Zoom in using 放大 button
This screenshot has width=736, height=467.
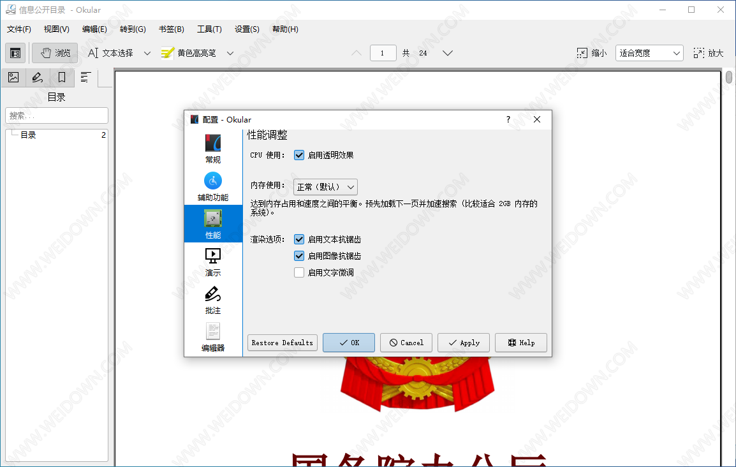[709, 53]
